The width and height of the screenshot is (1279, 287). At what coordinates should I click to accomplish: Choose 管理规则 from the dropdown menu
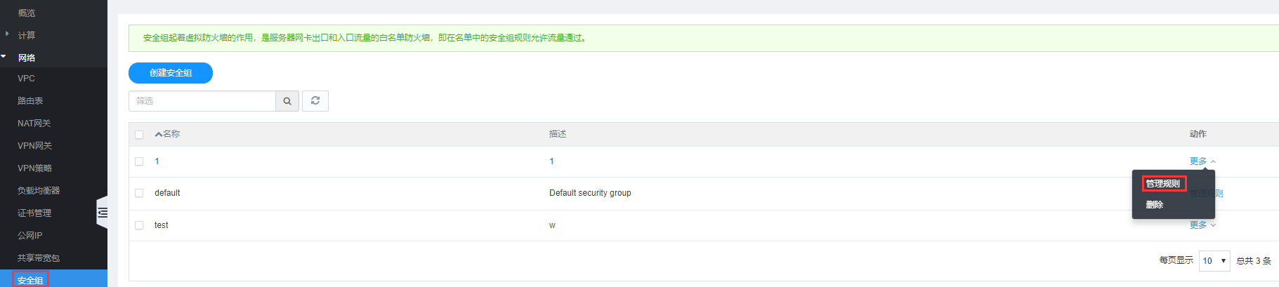click(1163, 184)
